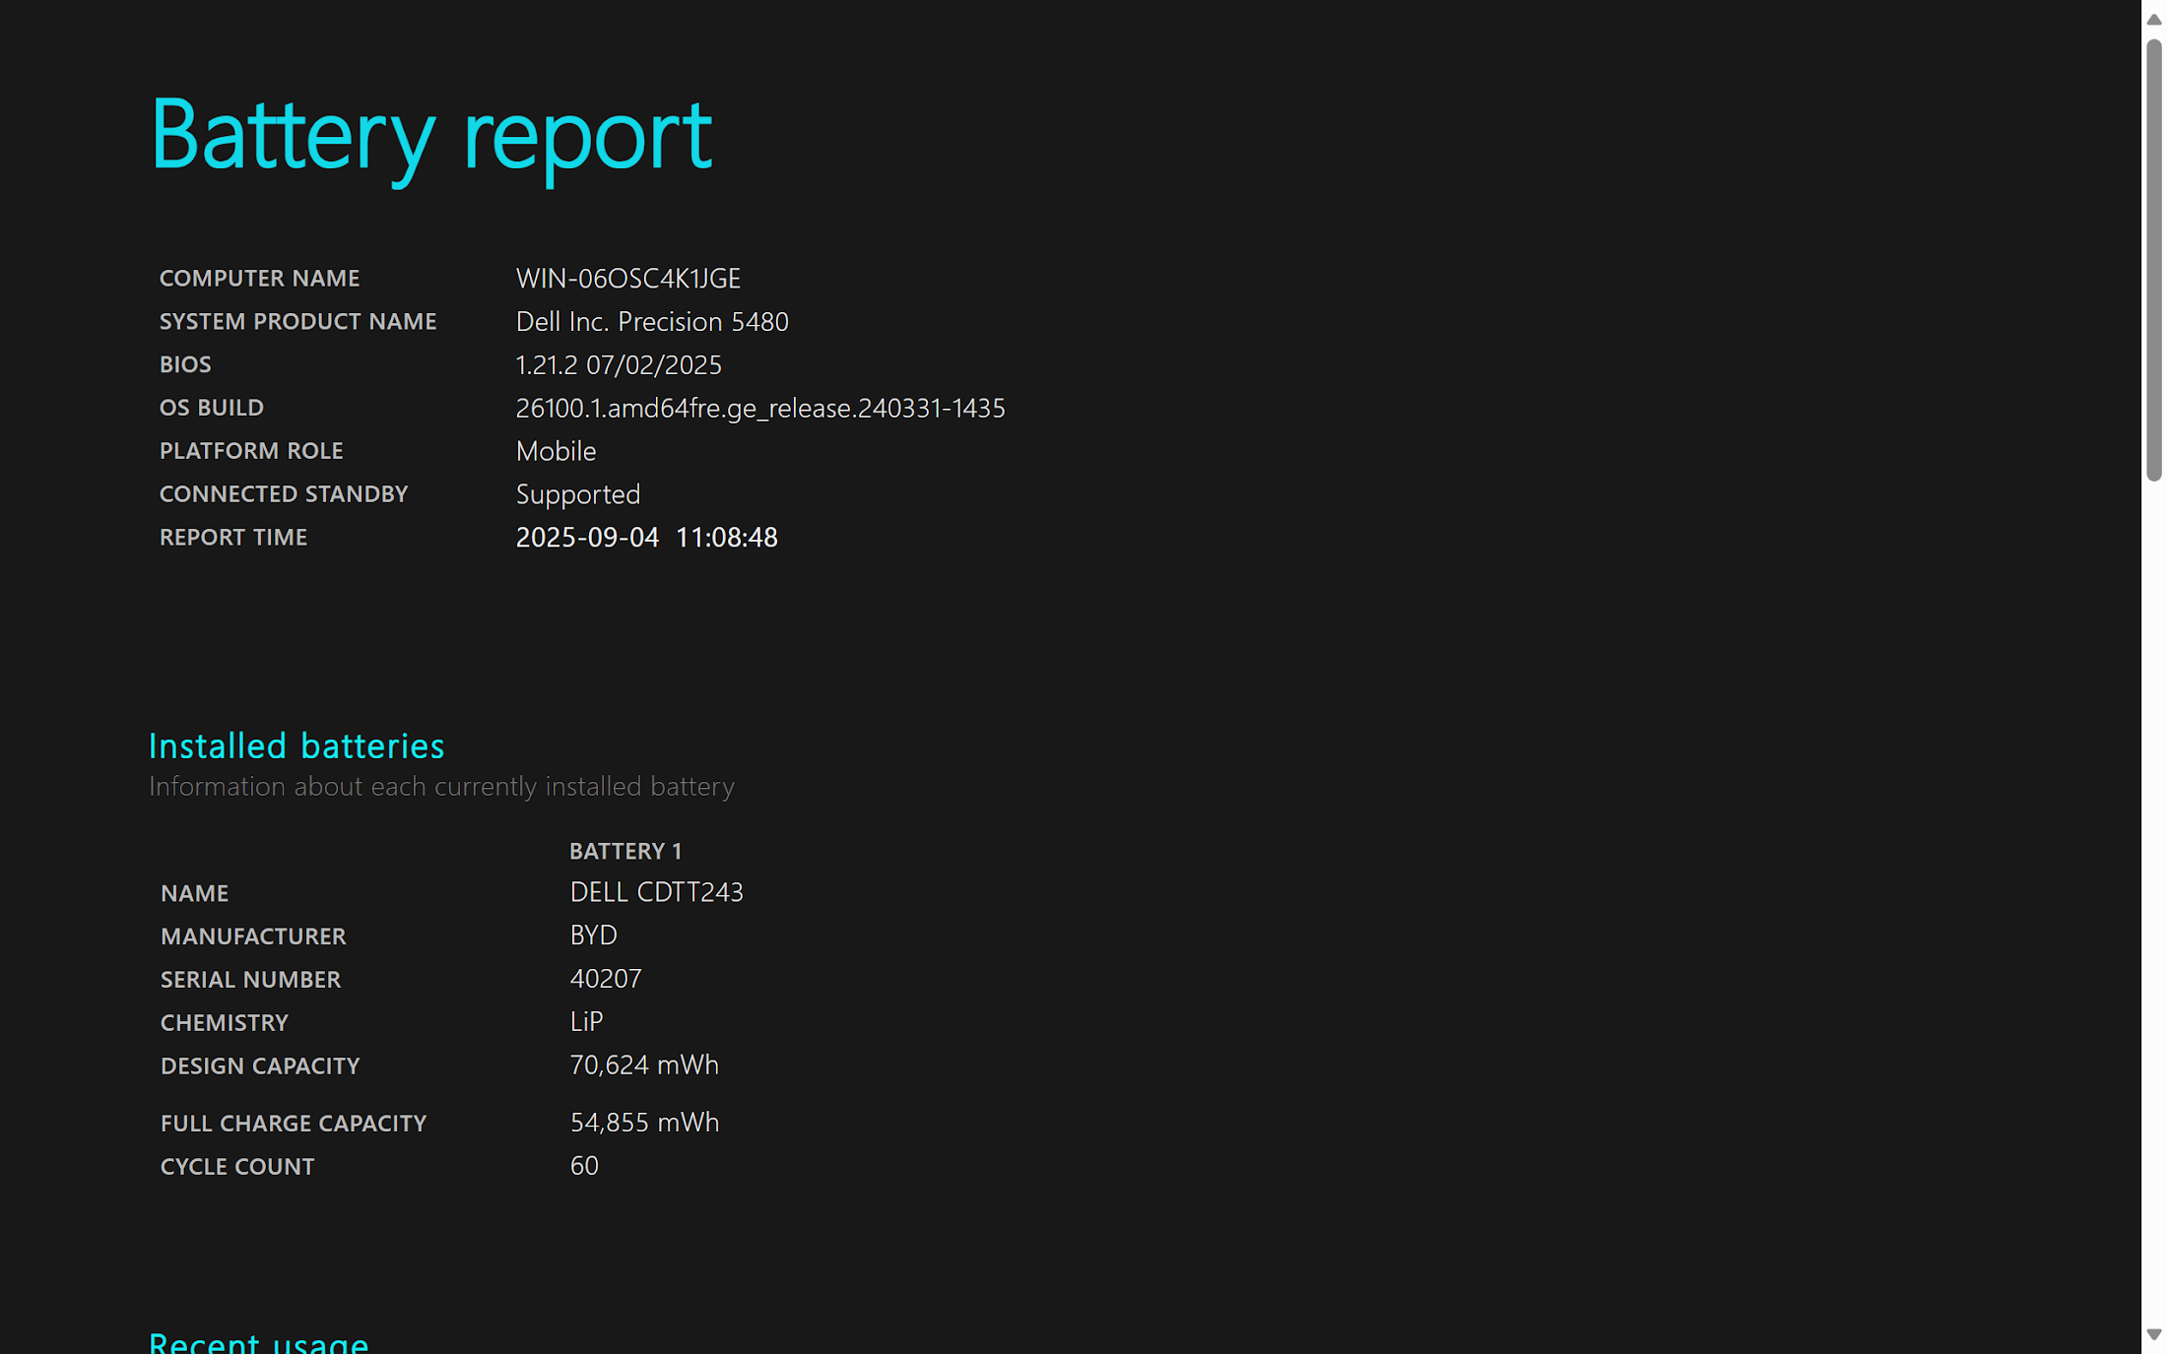Click Dell Inc. Precision 5480 value
This screenshot has width=2167, height=1354.
click(x=652, y=322)
